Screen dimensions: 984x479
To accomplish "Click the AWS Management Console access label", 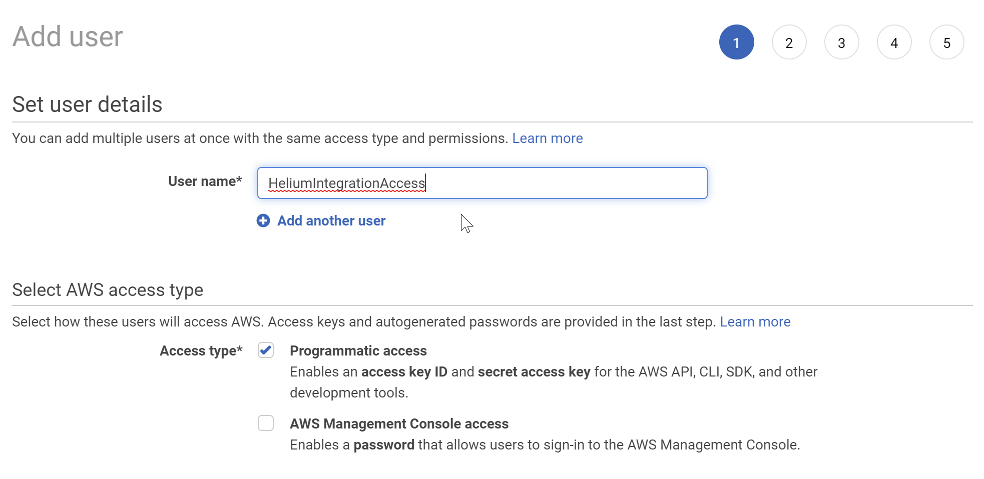I will point(399,424).
